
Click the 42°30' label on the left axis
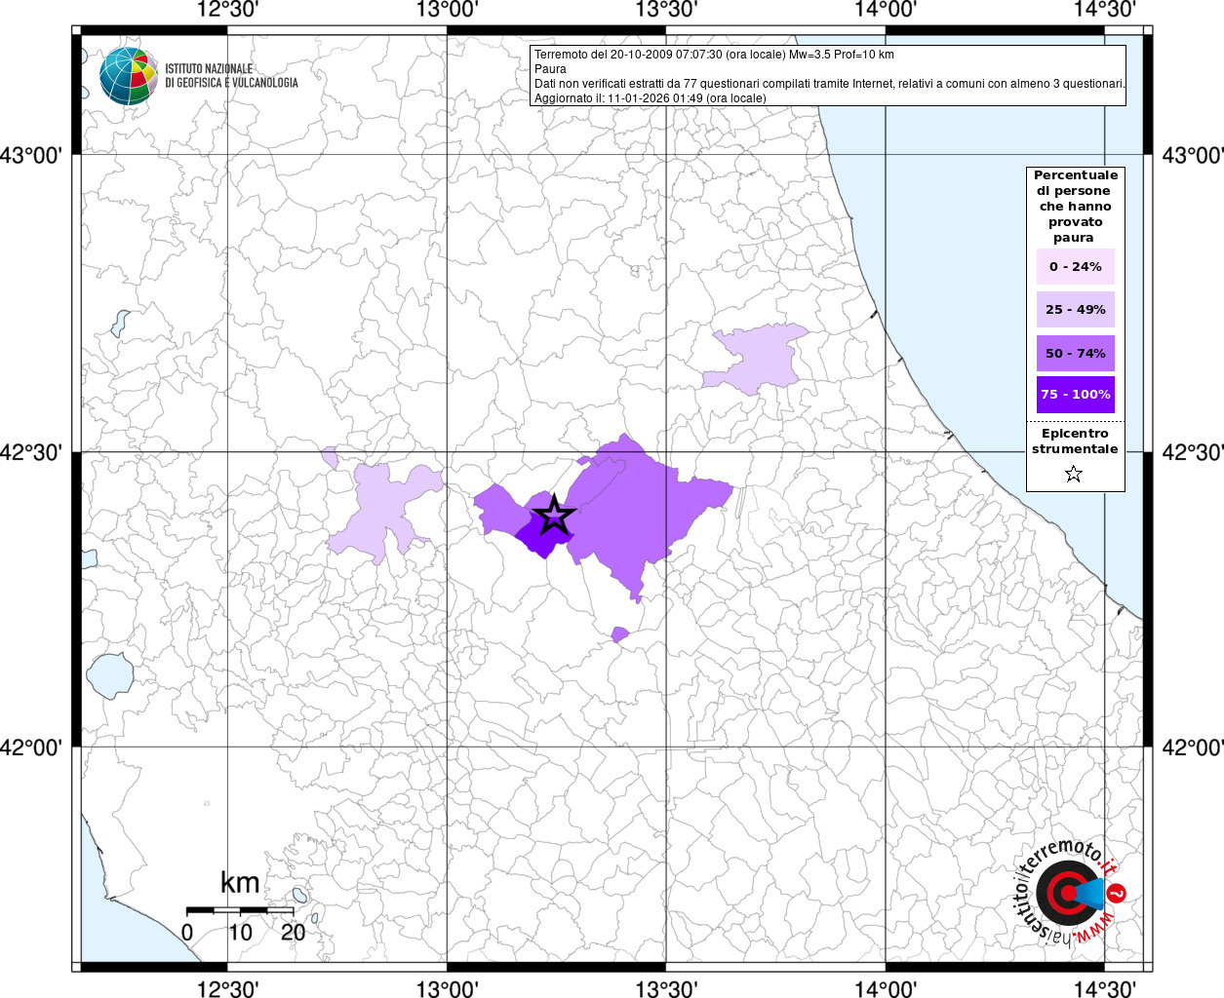click(36, 452)
